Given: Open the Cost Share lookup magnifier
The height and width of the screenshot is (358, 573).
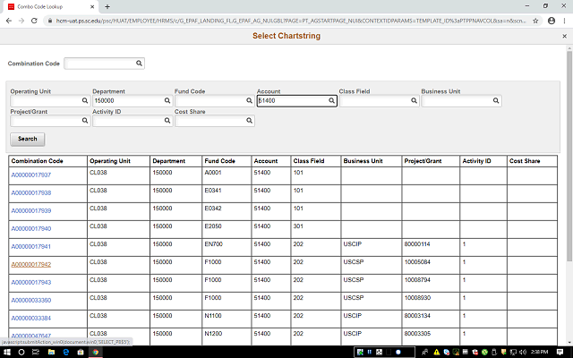Looking at the screenshot, I should pos(249,121).
